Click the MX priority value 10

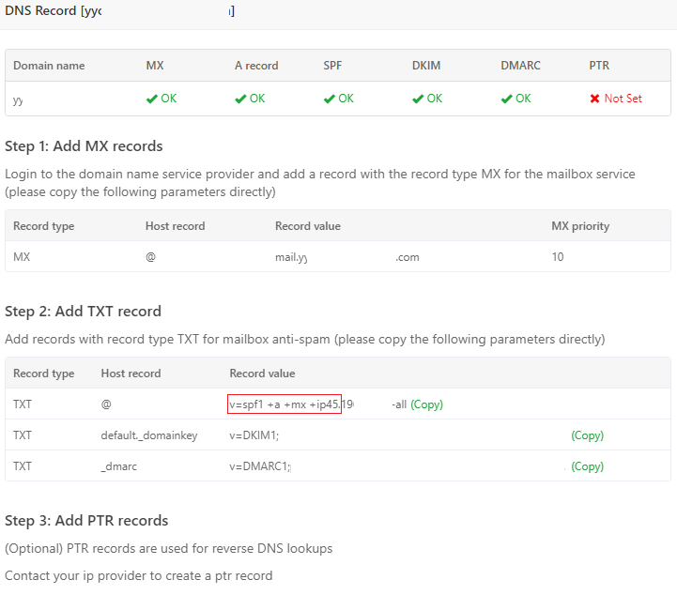point(558,257)
